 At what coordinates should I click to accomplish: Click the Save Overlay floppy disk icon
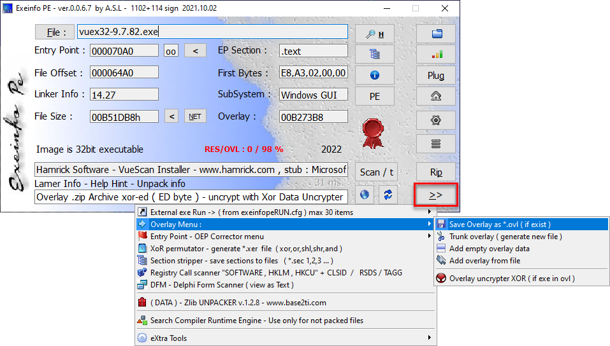coord(441,224)
